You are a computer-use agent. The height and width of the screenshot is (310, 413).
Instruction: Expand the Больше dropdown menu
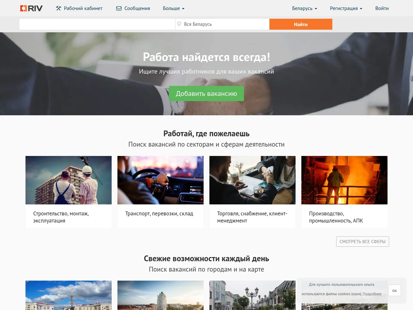(x=174, y=8)
